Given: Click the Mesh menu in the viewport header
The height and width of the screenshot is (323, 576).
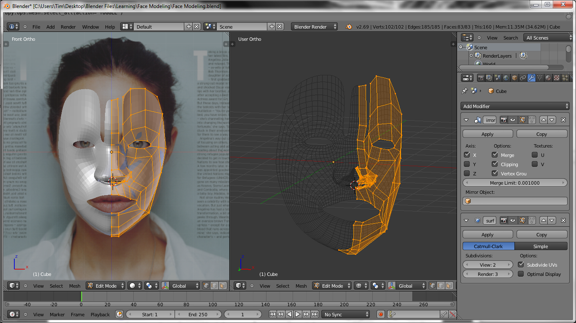Looking at the screenshot, I should click(75, 286).
